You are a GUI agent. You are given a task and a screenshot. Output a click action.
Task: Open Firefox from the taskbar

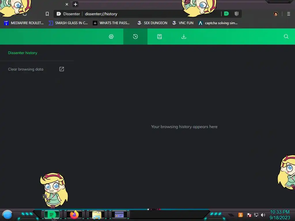pyautogui.click(x=74, y=214)
